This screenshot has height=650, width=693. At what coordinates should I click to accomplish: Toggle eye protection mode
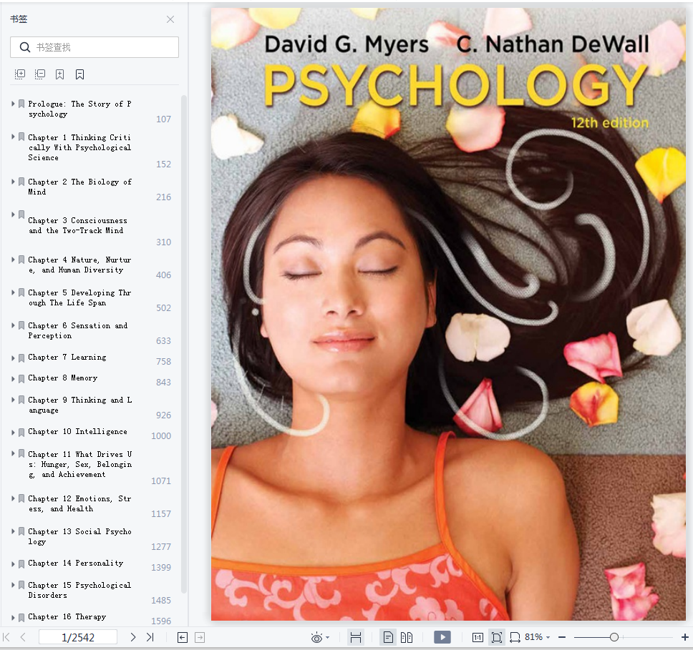316,638
